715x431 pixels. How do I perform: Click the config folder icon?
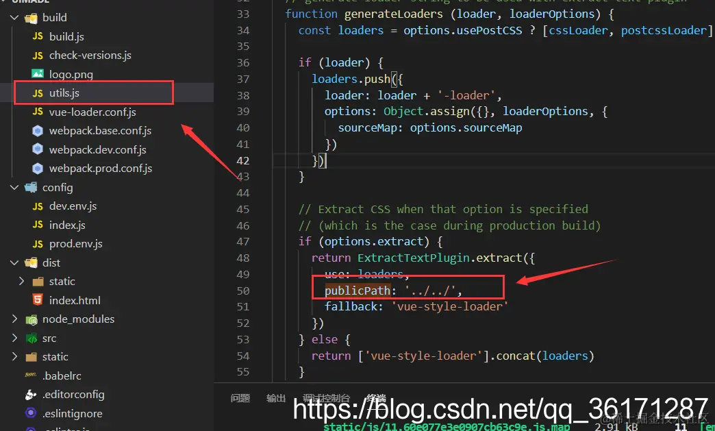click(31, 188)
